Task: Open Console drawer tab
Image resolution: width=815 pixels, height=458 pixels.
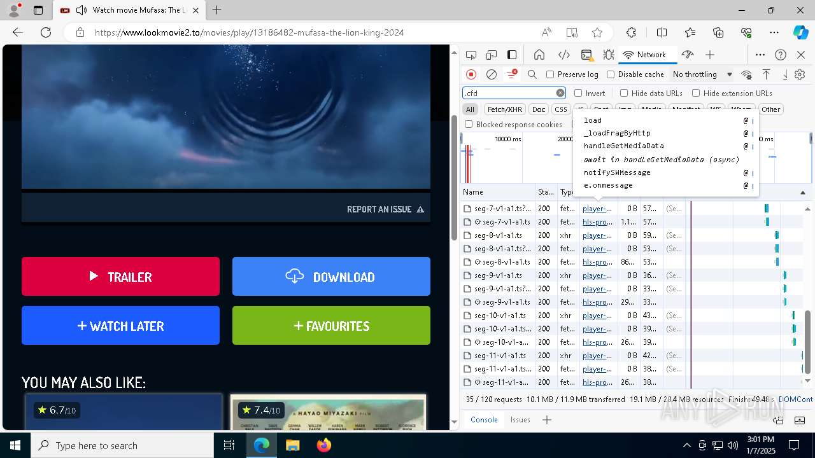Action: (484, 420)
